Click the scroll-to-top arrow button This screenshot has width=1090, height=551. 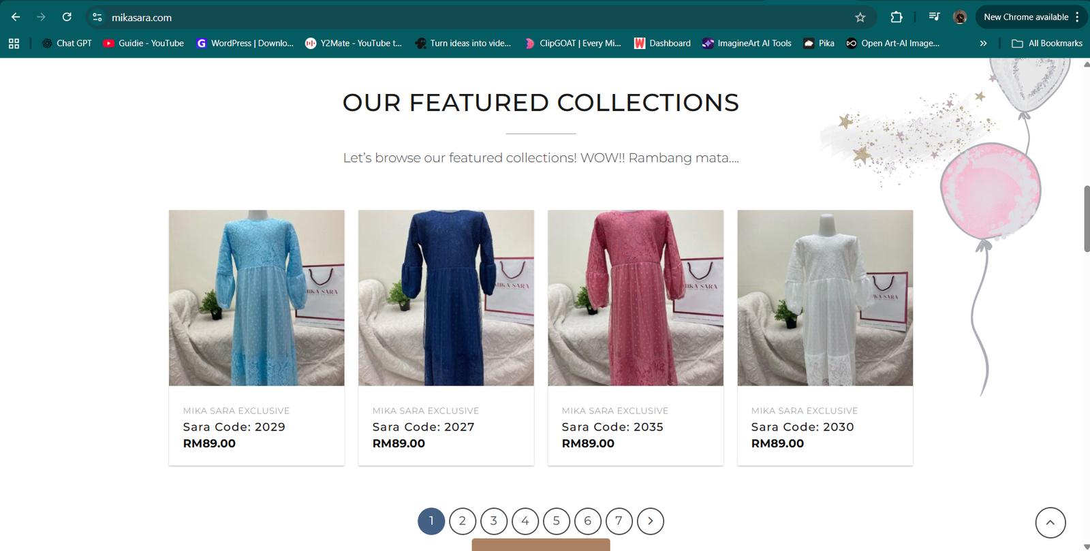pos(1050,522)
